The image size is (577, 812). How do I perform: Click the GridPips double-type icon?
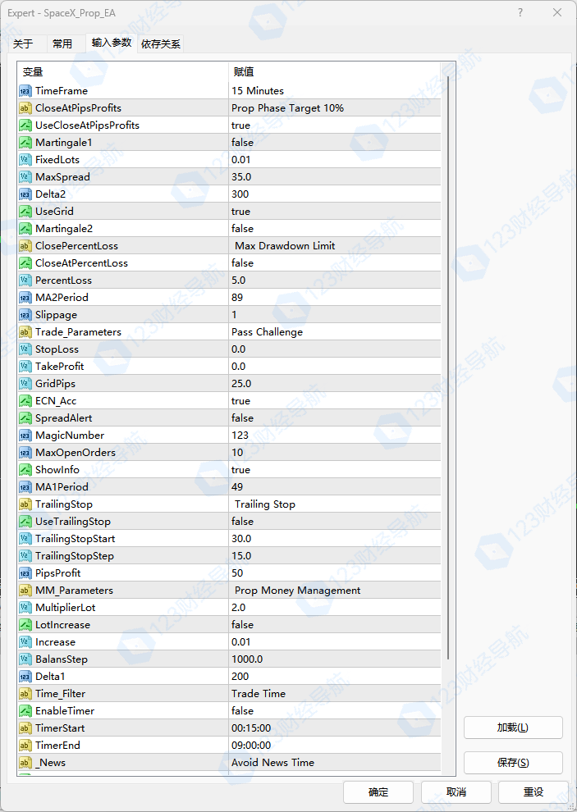(x=25, y=384)
